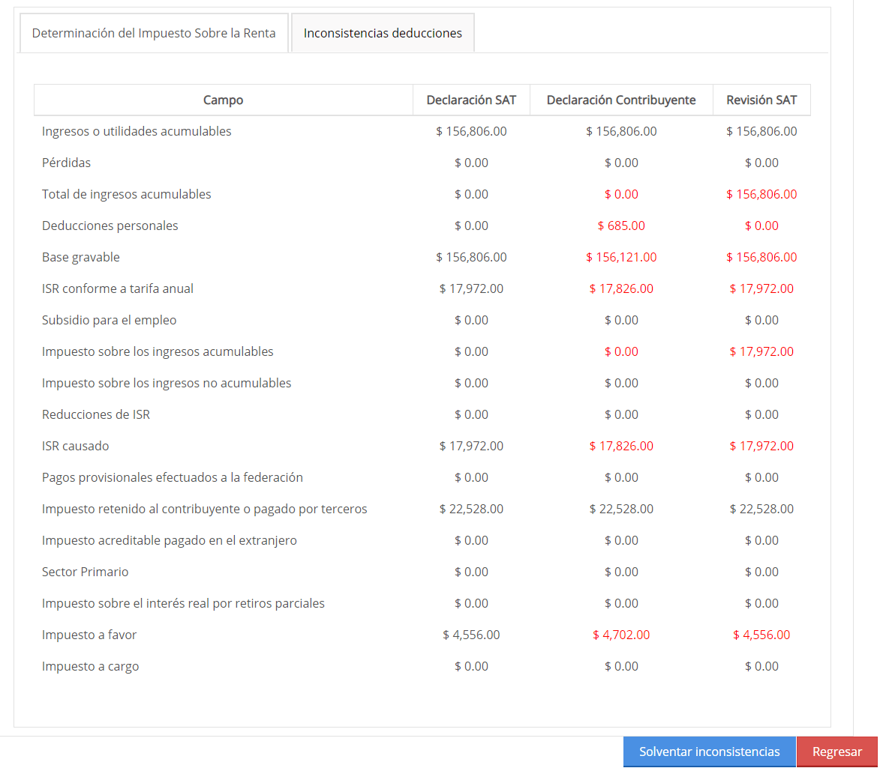This screenshot has width=886, height=777.
Task: Click Impuesto acreditable pagado en el extranjero
Action: 170,540
